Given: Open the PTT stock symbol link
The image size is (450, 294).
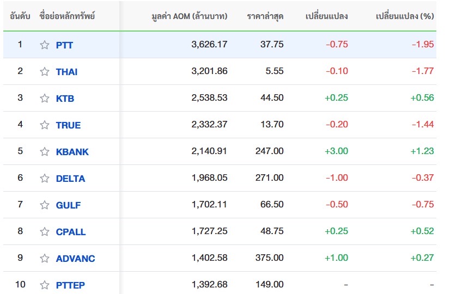Looking at the screenshot, I should (x=64, y=45).
